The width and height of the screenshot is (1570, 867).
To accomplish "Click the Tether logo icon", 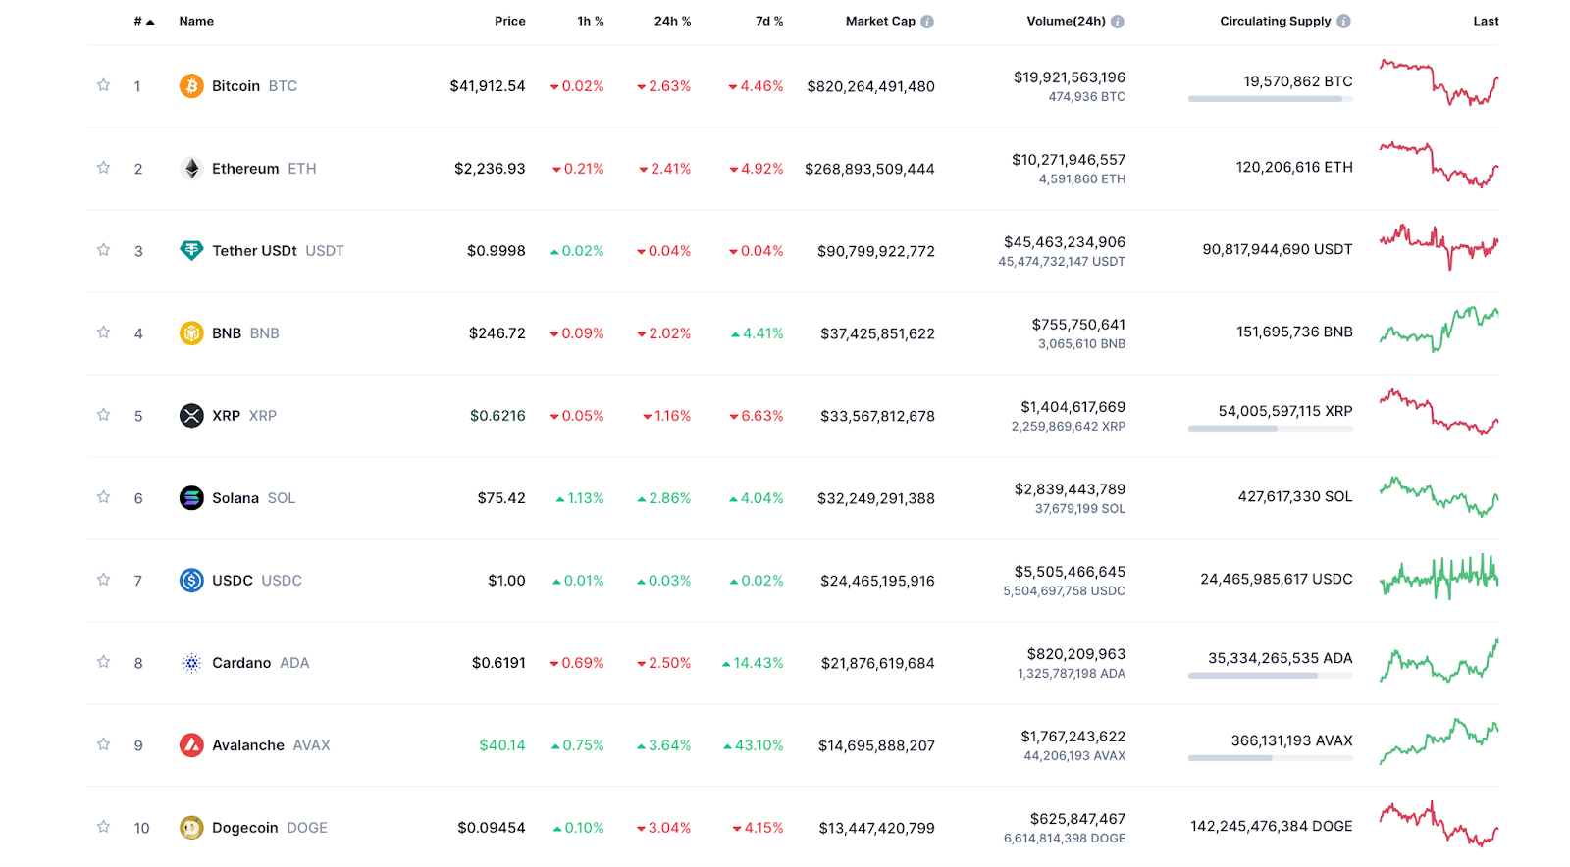I will pos(191,251).
